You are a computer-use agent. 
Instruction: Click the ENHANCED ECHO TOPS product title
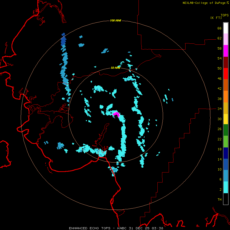coord(90,228)
